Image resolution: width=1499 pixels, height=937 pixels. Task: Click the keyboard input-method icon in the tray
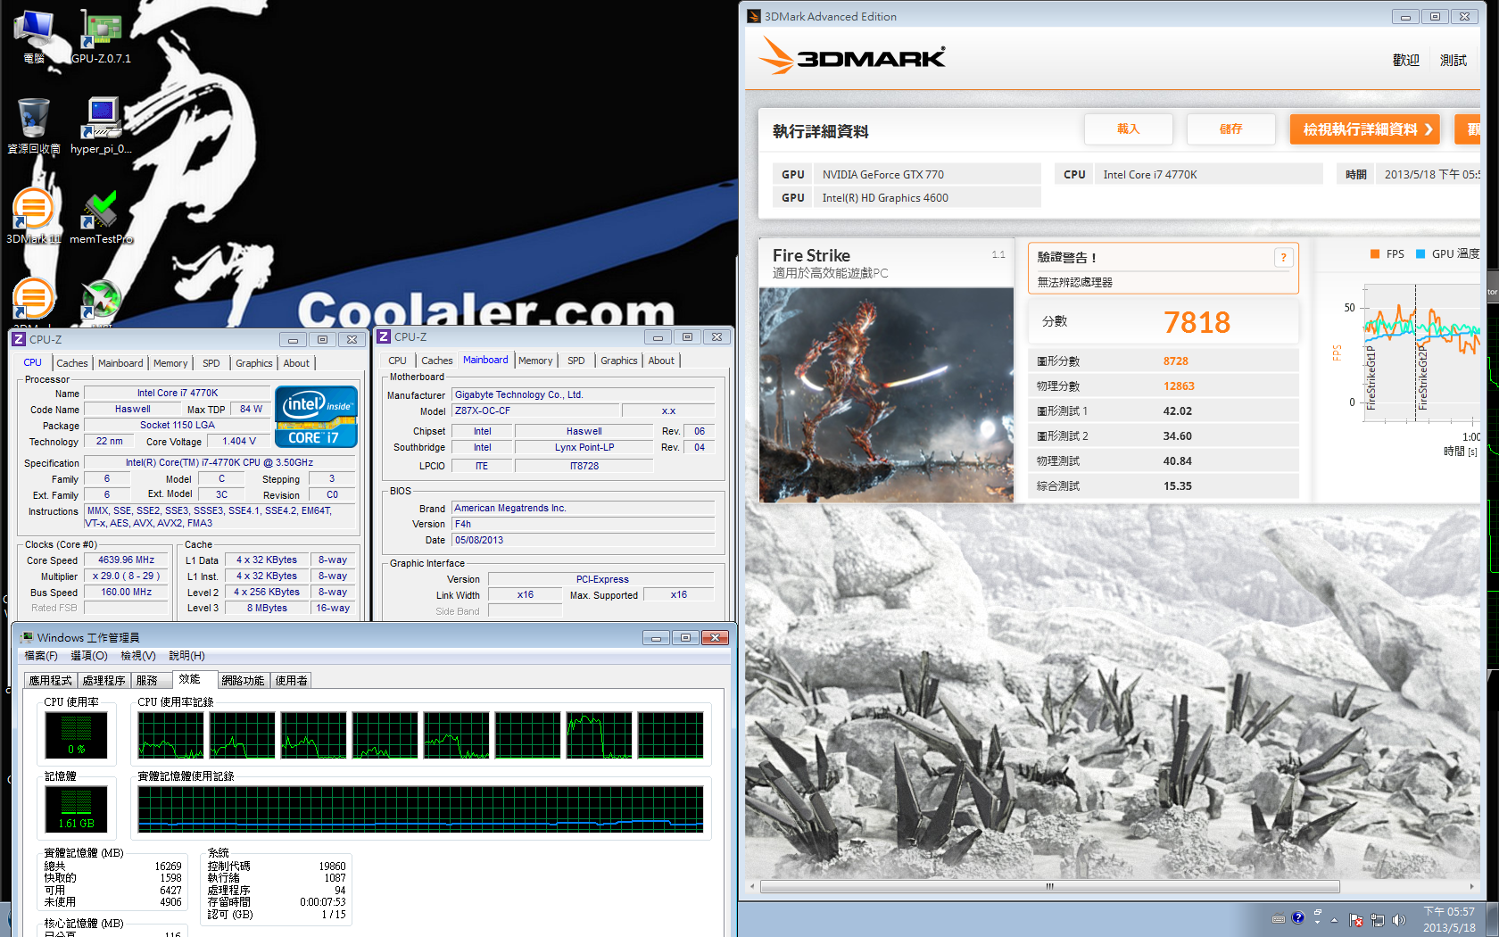point(1279,919)
